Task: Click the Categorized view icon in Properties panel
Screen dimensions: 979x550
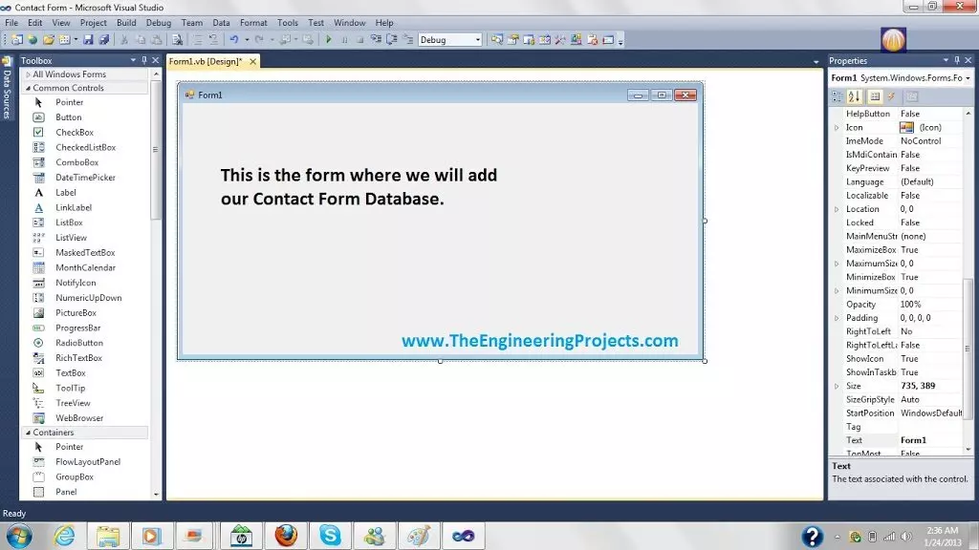Action: click(x=835, y=96)
